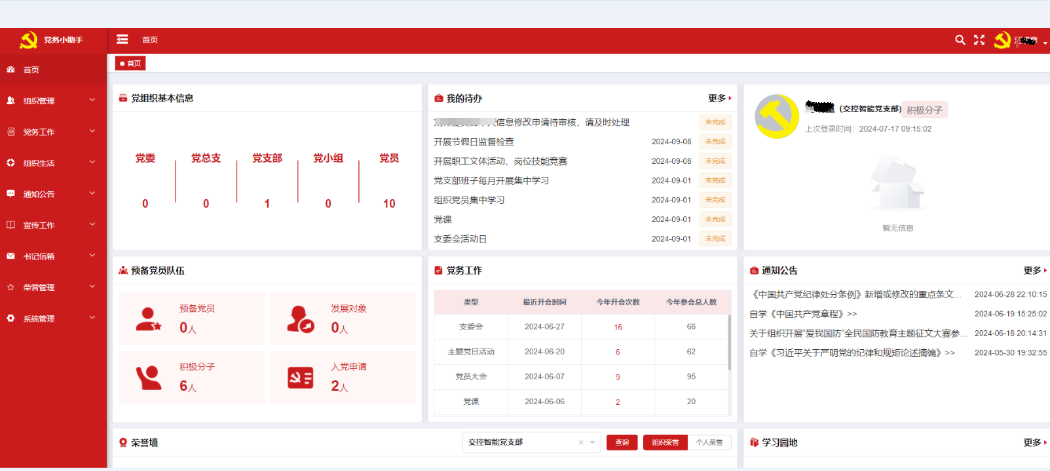Click the 发展对象 card icon
1050x471 pixels.
301,319
